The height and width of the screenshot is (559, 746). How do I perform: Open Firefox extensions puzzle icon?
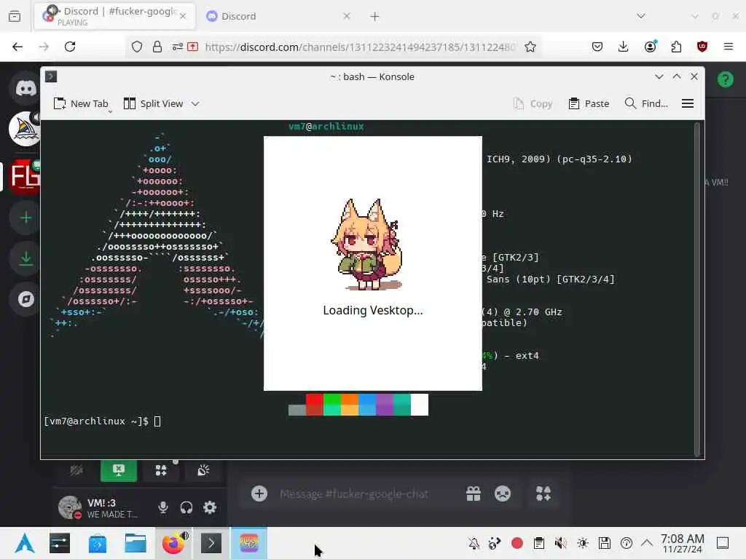[x=676, y=47]
